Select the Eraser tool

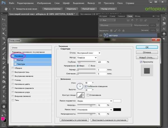point(4,68)
